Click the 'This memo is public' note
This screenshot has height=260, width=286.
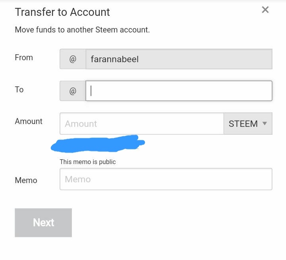click(88, 162)
